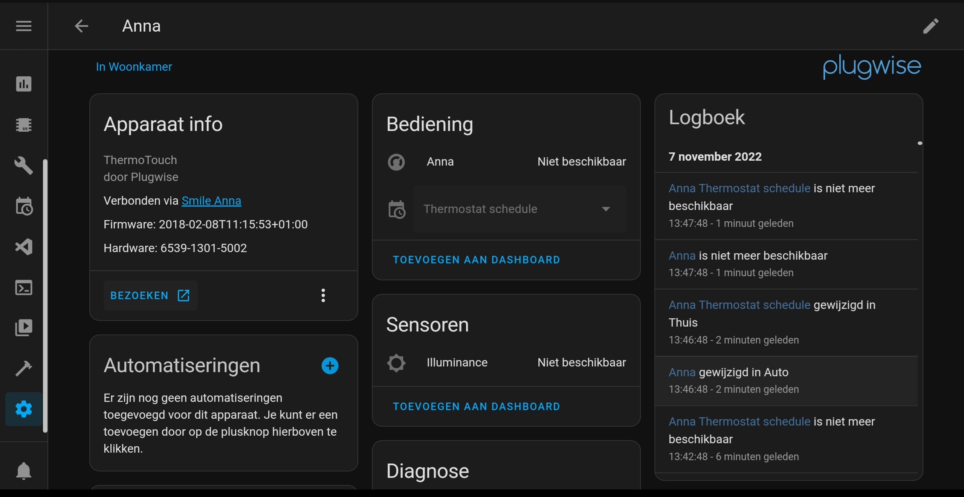Collapse the sidebar with the hamburger menu
964x497 pixels.
coord(23,26)
